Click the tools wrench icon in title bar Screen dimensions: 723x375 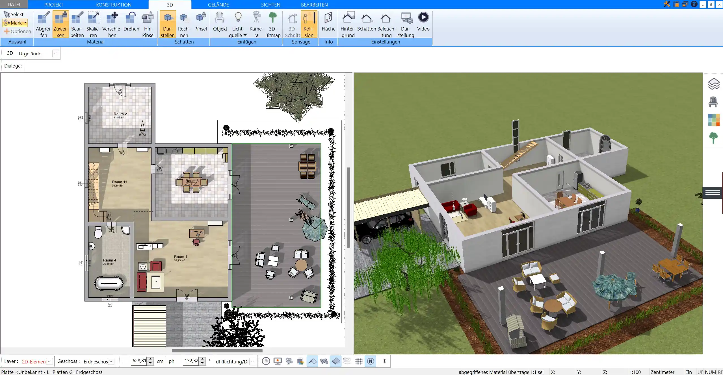coord(667,4)
